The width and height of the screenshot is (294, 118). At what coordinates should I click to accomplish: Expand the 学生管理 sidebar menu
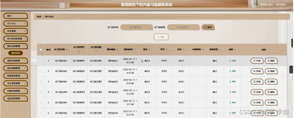(16, 31)
